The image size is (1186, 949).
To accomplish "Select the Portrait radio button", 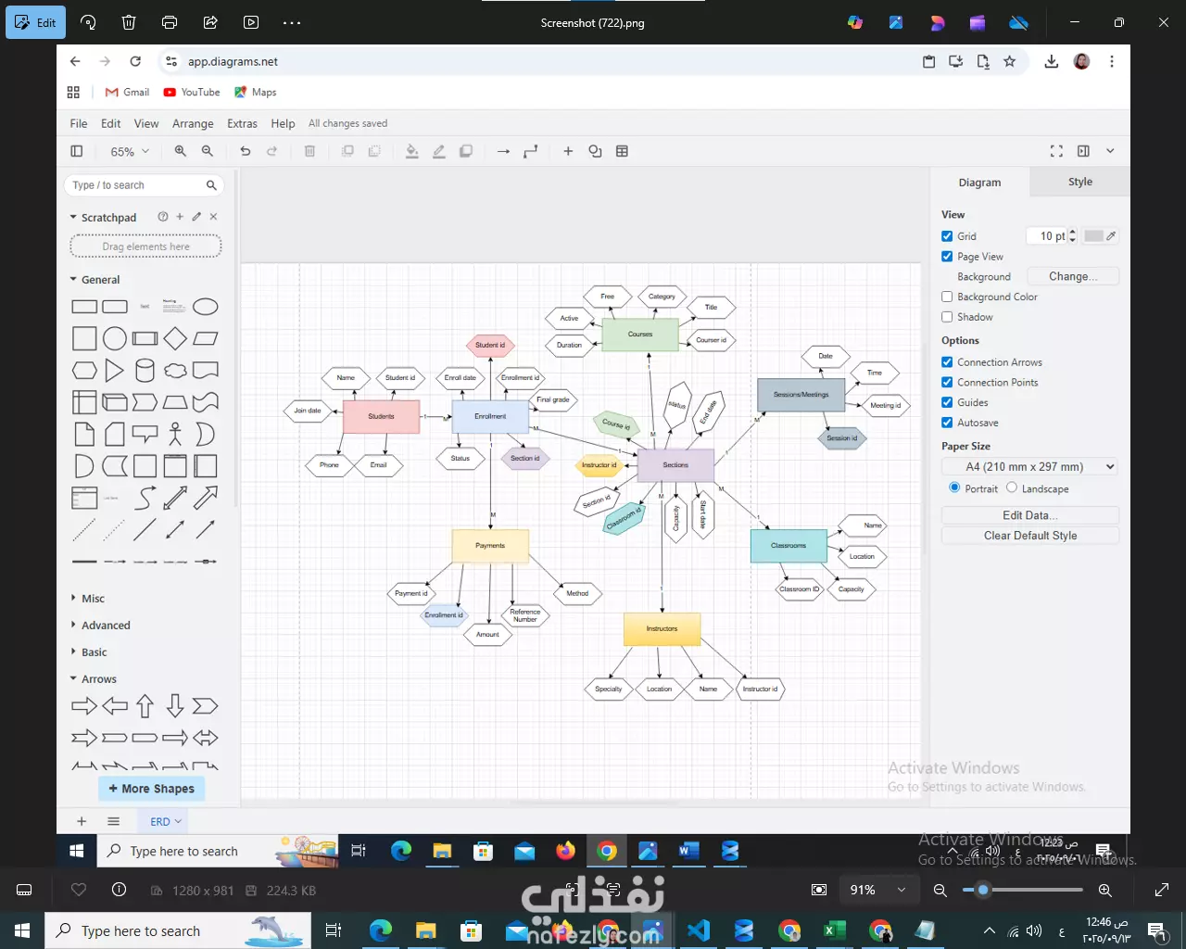I will click(x=954, y=487).
